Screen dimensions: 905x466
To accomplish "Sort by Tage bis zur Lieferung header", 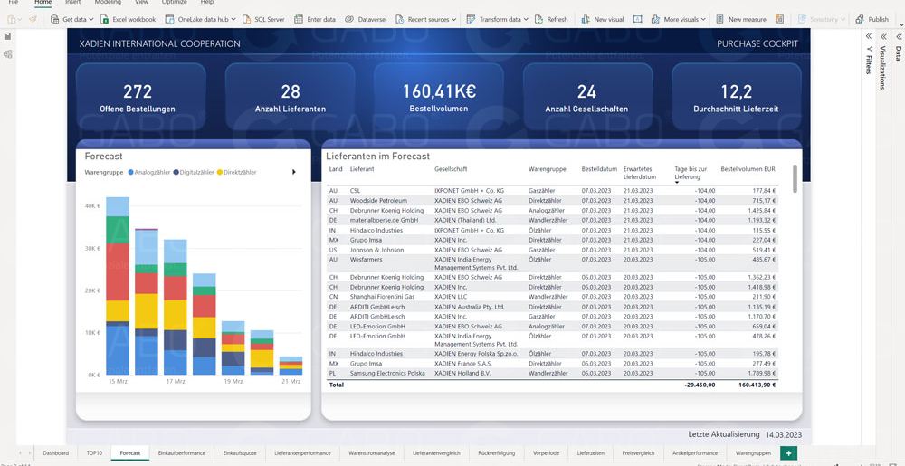I will 689,173.
